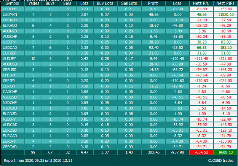Click the Buy Lots column header

tap(105, 3)
